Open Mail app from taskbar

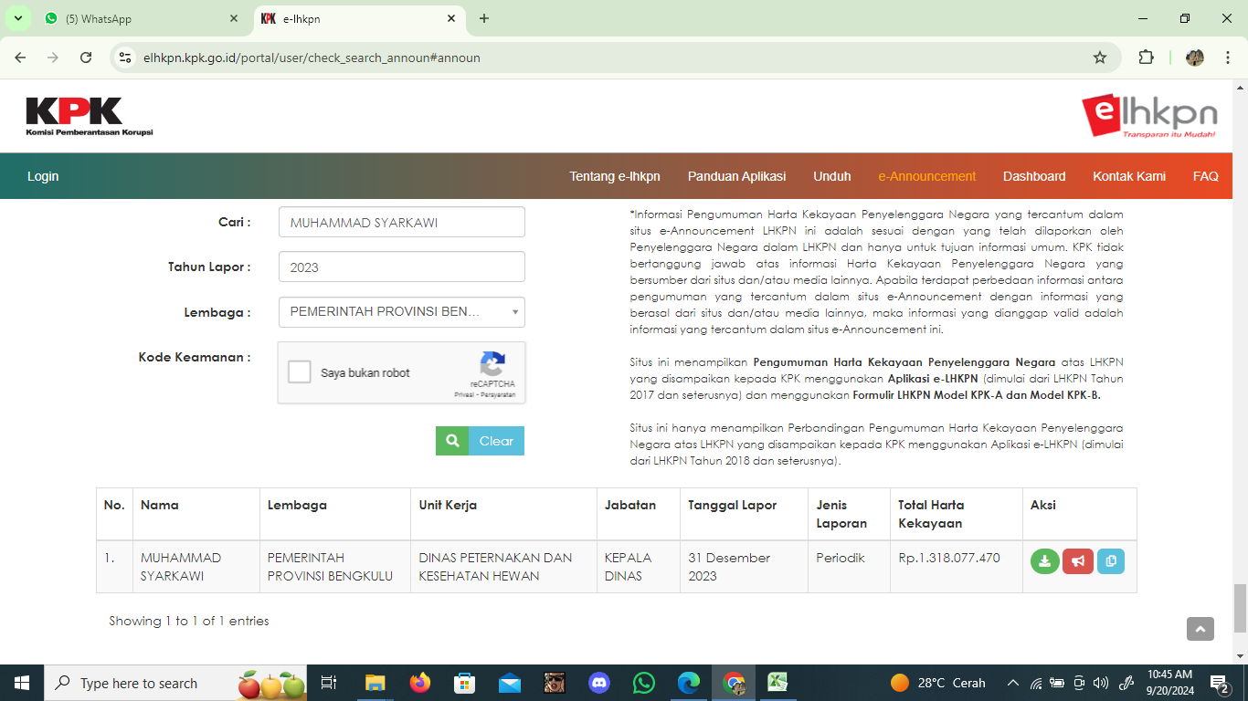point(510,683)
